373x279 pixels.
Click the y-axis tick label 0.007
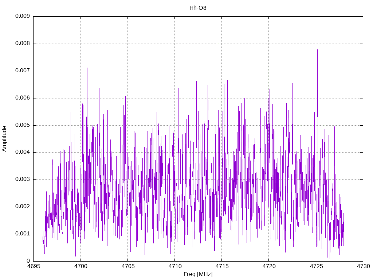tap(23, 70)
